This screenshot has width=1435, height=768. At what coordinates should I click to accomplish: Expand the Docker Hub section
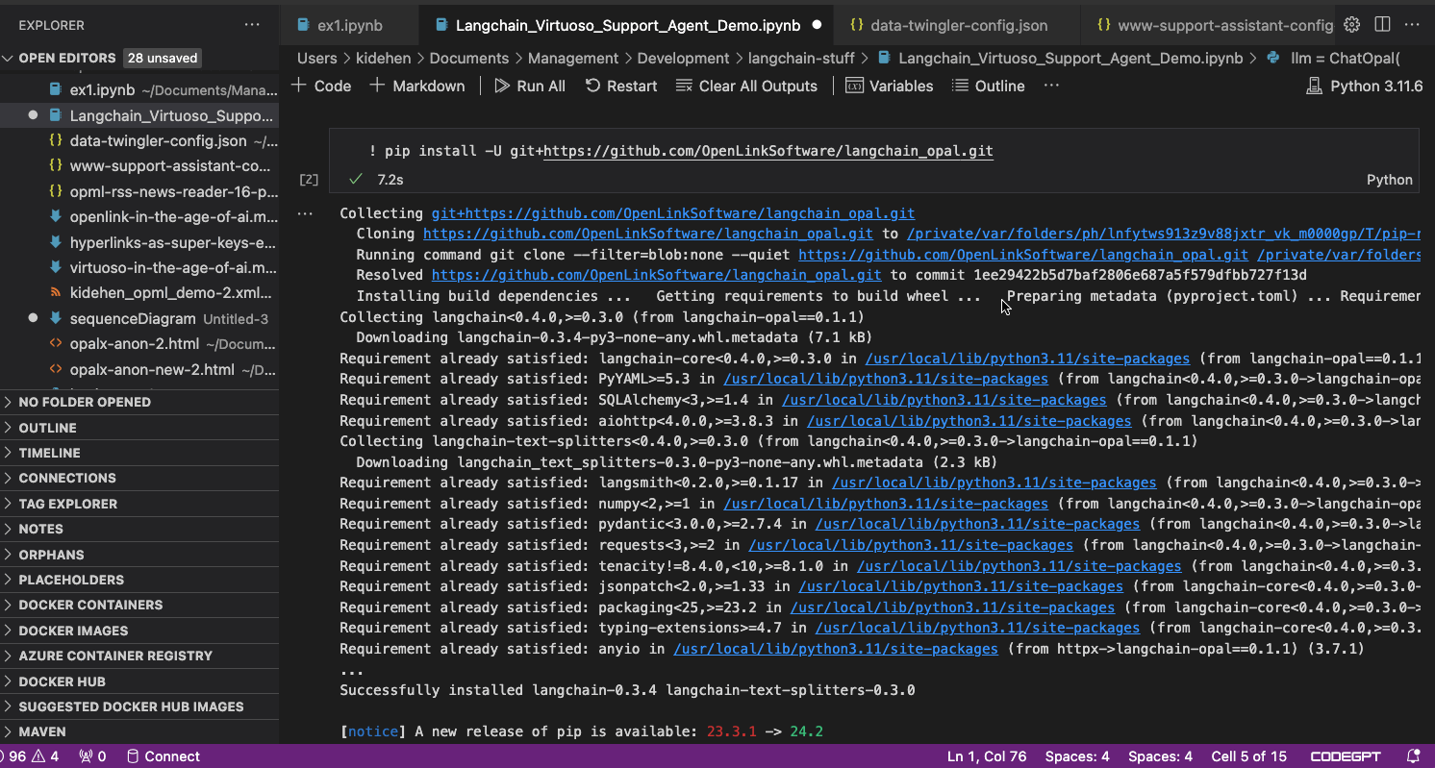pyautogui.click(x=139, y=681)
